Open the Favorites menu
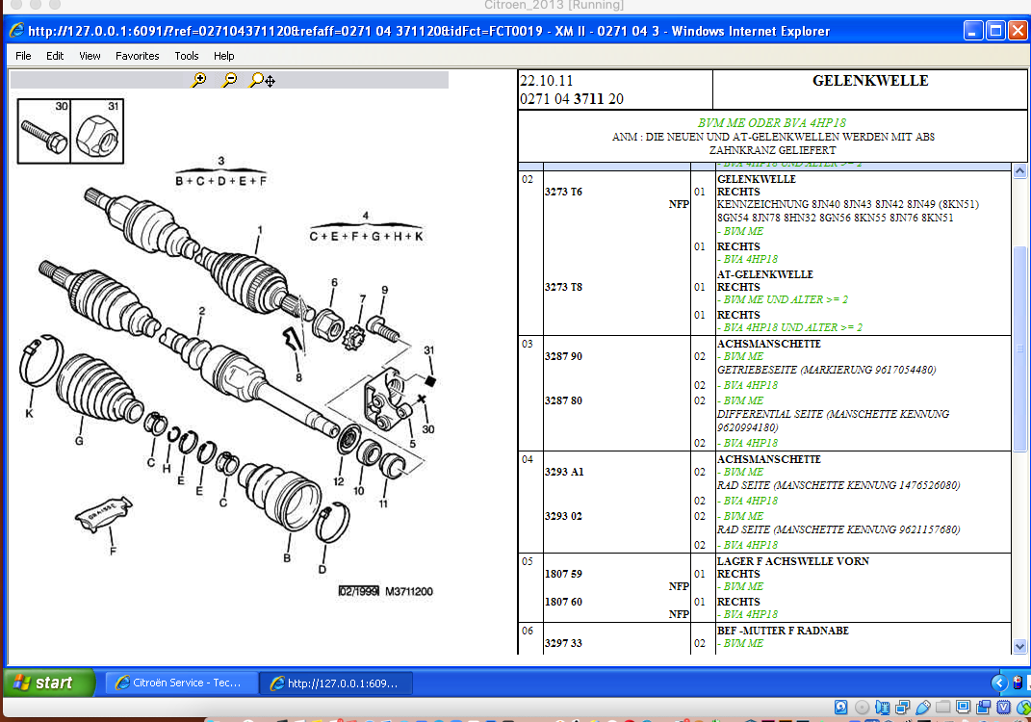The image size is (1031, 722). 137,56
